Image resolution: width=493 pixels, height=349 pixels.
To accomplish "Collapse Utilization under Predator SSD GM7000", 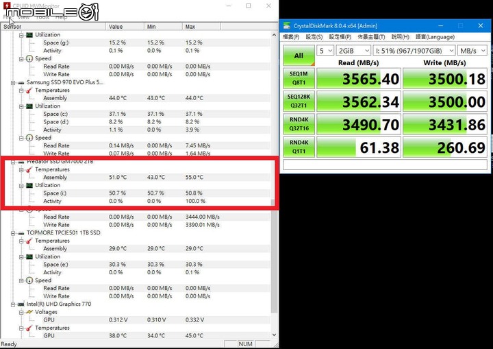I will [21, 186].
